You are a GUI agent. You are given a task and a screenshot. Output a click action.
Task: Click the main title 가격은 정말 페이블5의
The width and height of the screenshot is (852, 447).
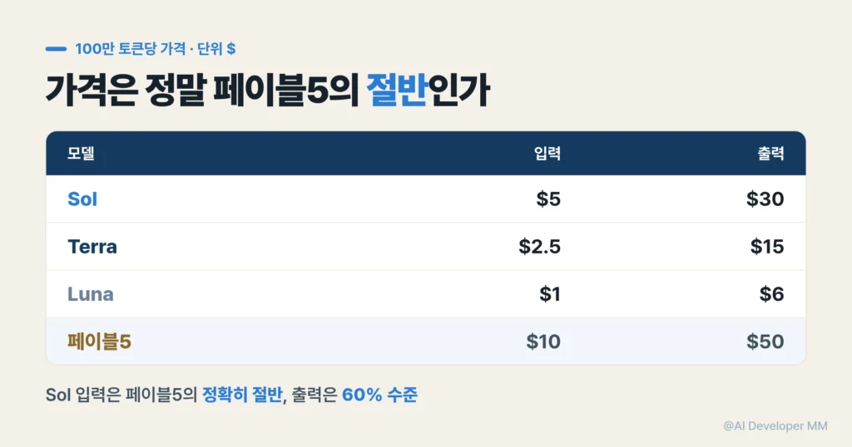click(x=201, y=90)
